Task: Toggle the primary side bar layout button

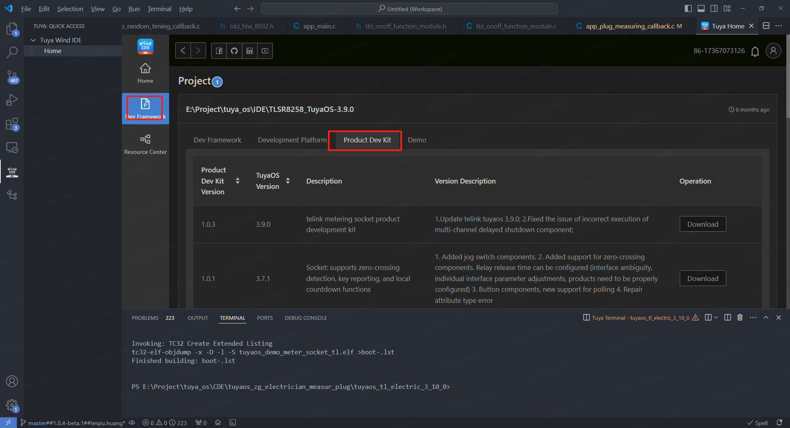Action: [688, 9]
